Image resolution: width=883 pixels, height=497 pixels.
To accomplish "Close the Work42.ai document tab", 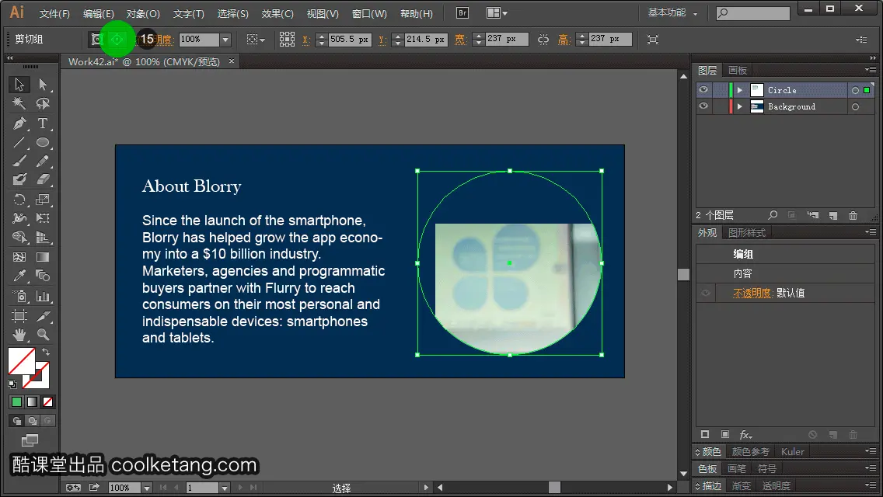I will (232, 61).
